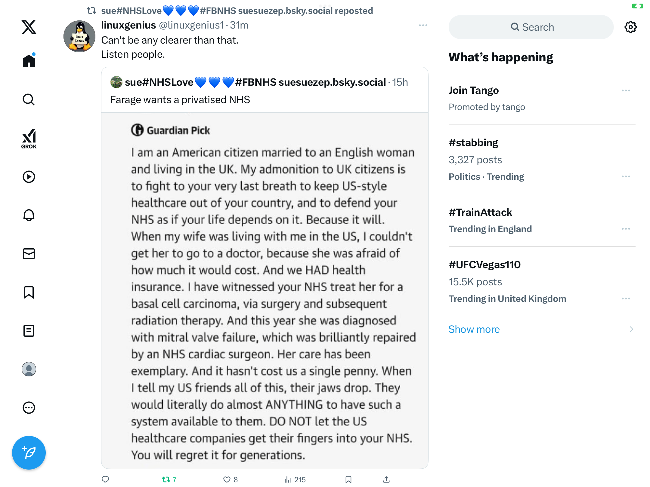The image size is (650, 487).
Task: Open Lists icon in sidebar
Action: point(29,331)
